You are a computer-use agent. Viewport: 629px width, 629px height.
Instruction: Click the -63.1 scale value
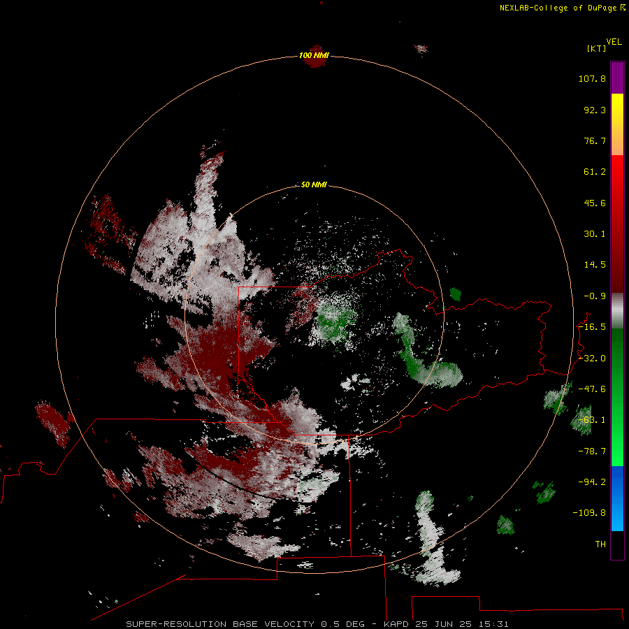[x=592, y=420]
